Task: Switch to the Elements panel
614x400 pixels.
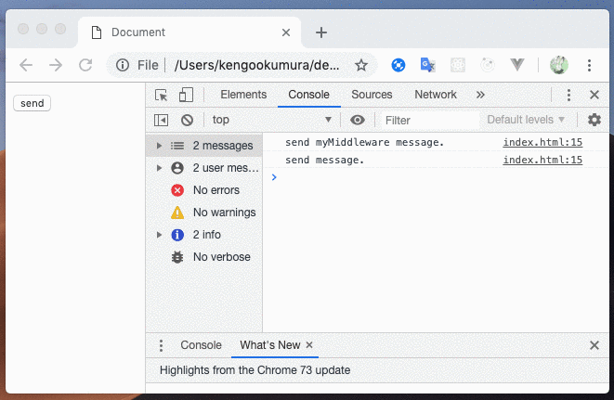Action: (x=243, y=95)
